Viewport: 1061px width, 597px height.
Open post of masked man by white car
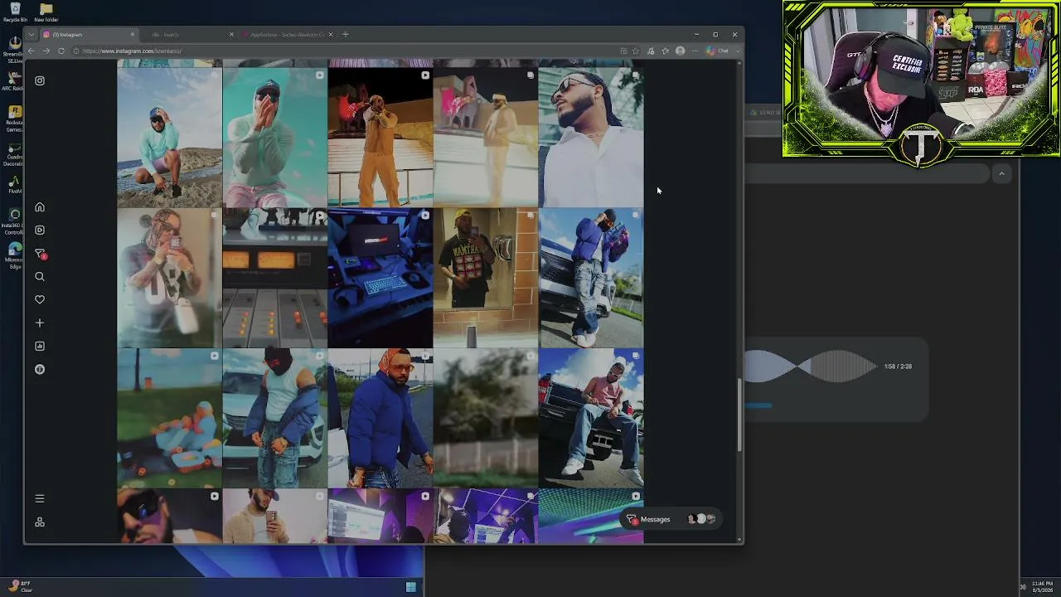(274, 418)
